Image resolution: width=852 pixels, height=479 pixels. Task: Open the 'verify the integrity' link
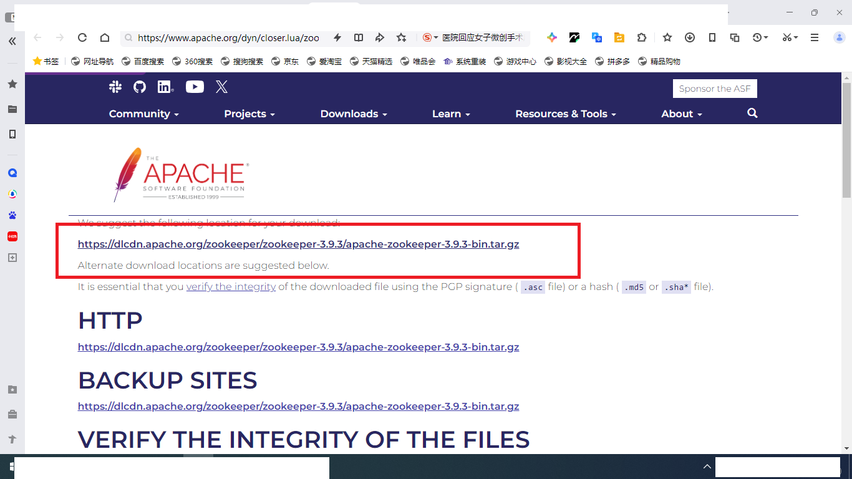(x=231, y=287)
